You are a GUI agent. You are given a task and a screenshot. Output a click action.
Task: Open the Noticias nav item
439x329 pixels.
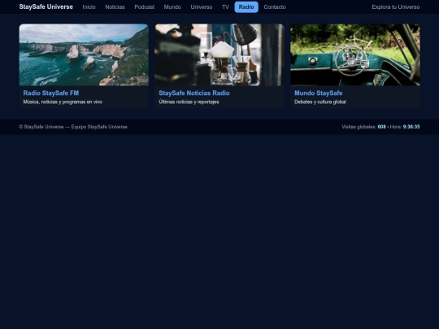tap(115, 7)
